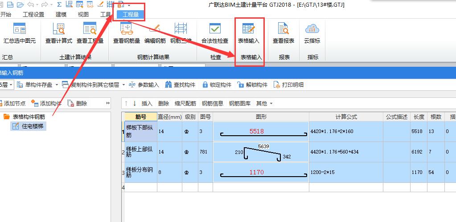Select the 表格构件钢筋 tree folder
The width and height of the screenshot is (456, 222).
point(25,117)
